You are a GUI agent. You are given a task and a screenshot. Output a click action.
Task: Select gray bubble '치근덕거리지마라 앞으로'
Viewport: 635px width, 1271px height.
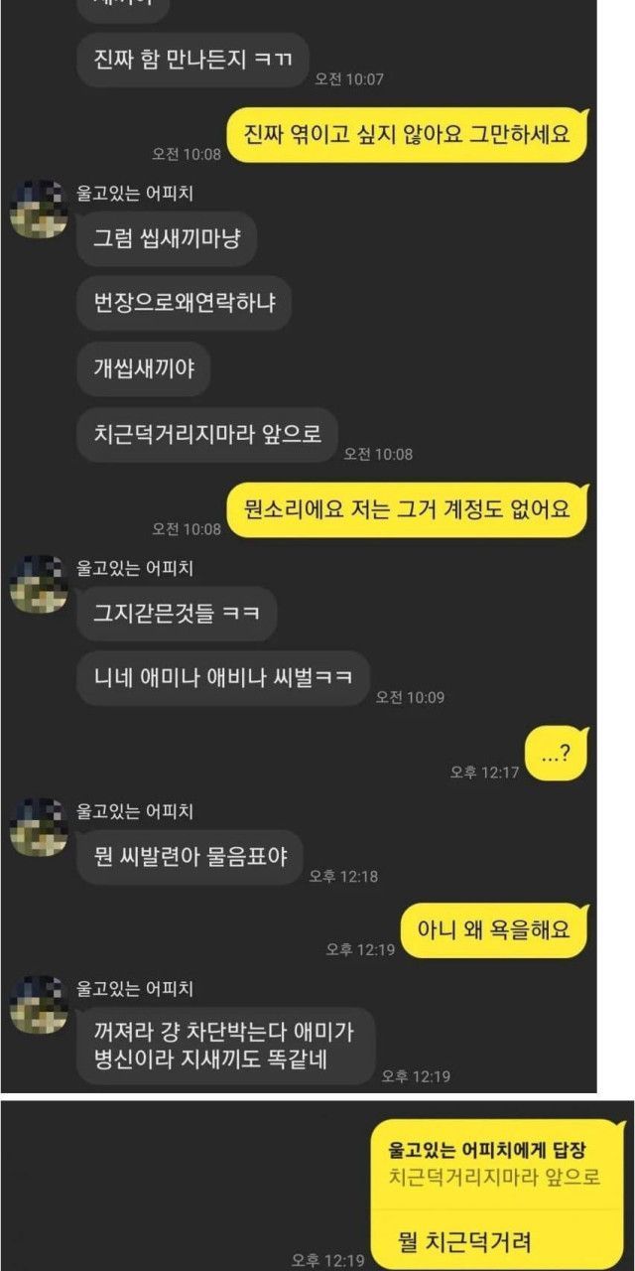[x=206, y=434]
